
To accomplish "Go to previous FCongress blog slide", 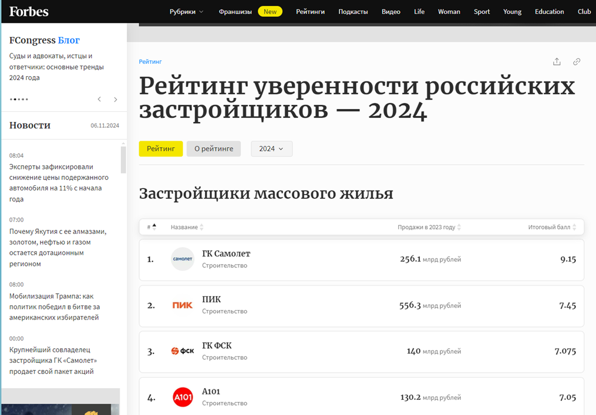I will [99, 100].
